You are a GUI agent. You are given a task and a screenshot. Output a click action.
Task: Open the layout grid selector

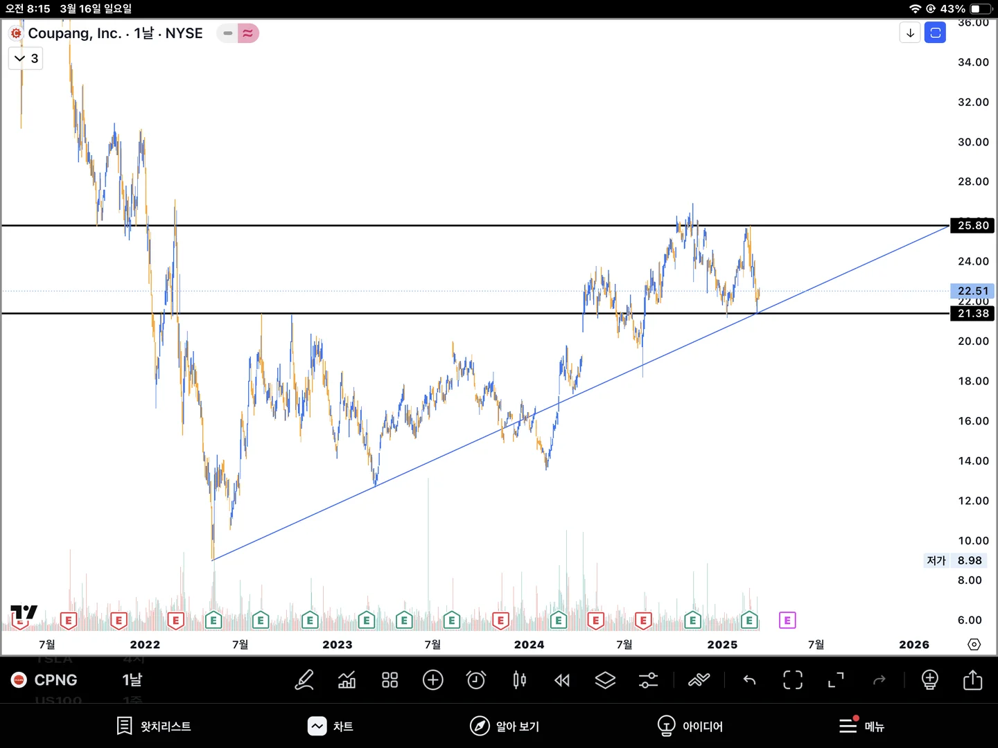coord(390,680)
